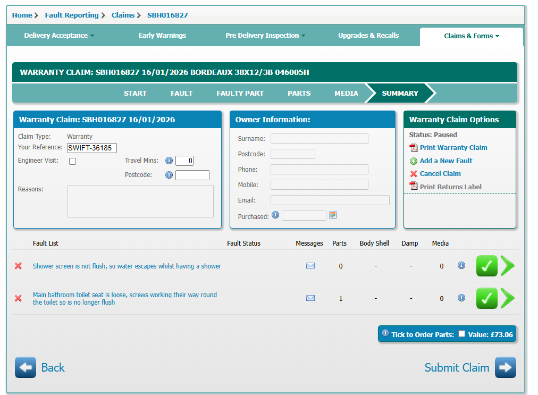Click the red cross icon for Cancel Claim
This screenshot has height=395, width=538.
click(414, 174)
